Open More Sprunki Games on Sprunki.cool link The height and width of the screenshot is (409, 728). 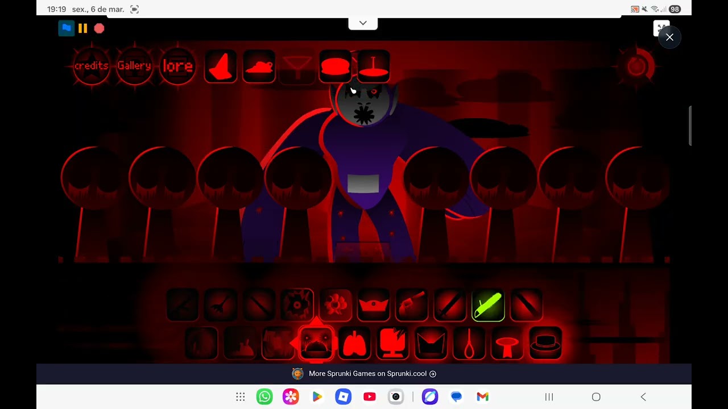(364, 374)
